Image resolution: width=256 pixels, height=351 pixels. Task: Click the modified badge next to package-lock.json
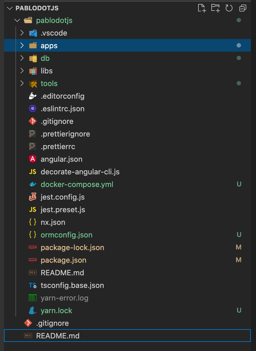(239, 247)
